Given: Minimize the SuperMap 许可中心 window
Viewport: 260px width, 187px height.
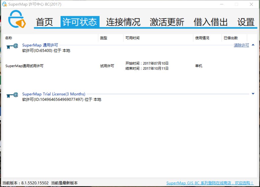Looking at the screenshot, I should (222, 4).
